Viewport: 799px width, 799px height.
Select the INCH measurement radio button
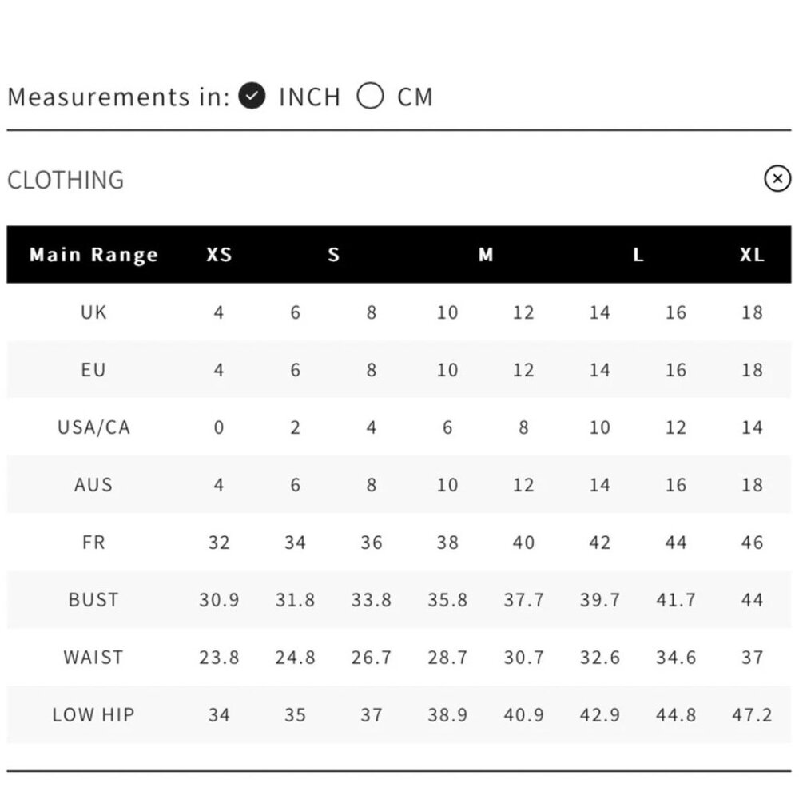point(252,96)
